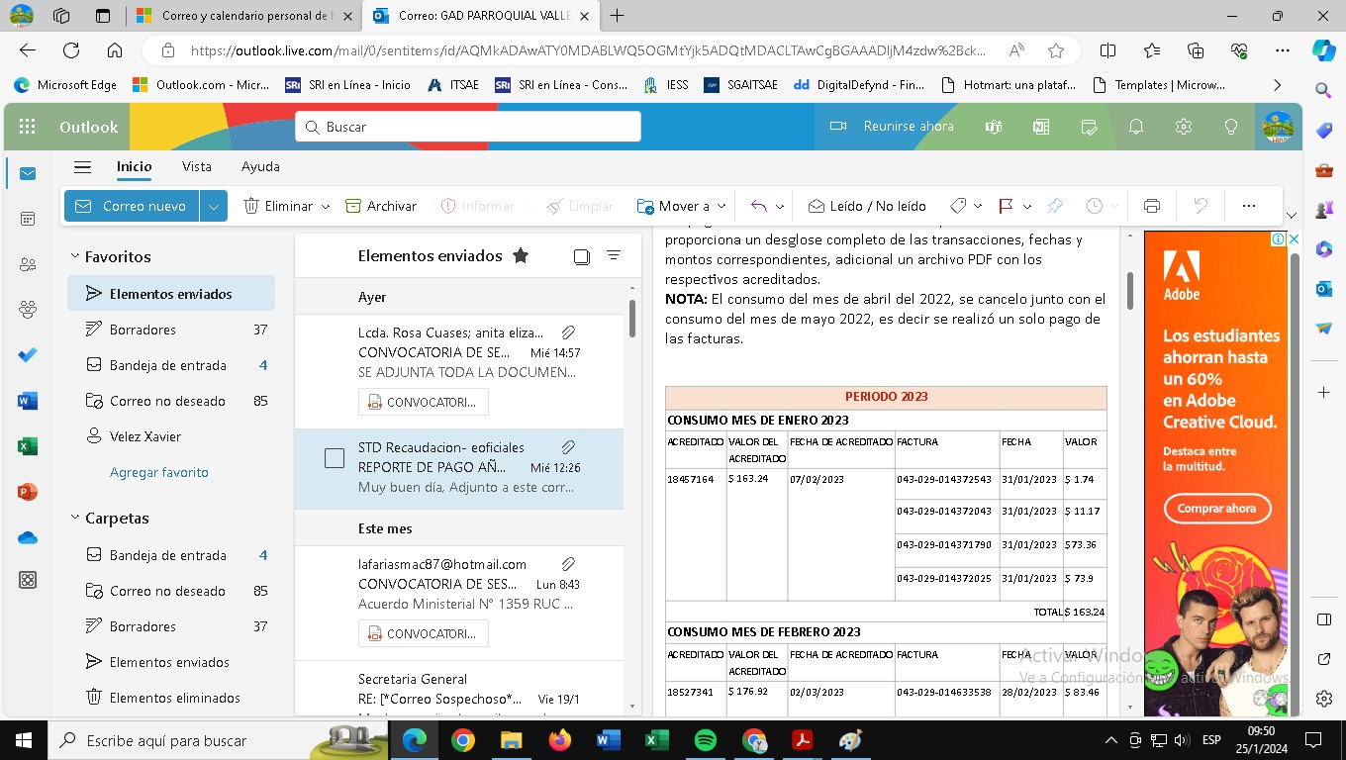Collapse the Favoritos section

pos(75,256)
